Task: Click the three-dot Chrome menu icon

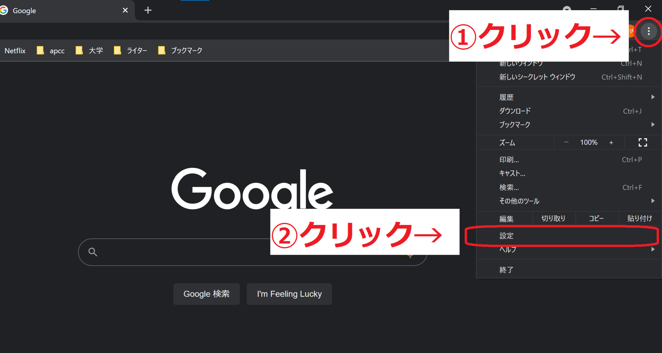Action: pyautogui.click(x=649, y=31)
